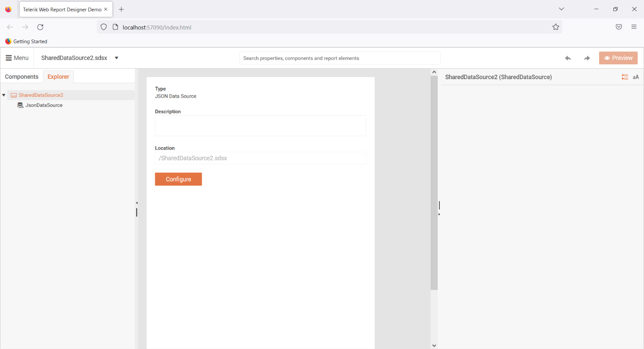644x349 pixels.
Task: Open Firefox's tab list chevron
Action: 561,9
